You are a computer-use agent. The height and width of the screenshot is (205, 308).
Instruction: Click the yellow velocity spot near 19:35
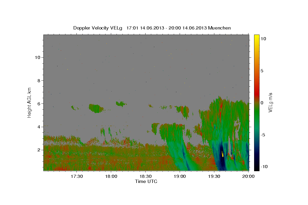223,154
